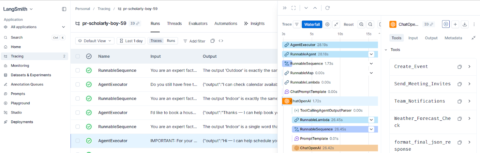Image resolution: width=480 pixels, height=153 pixels.
Task: Collapse all trace nodes icon
Action: coord(336,25)
